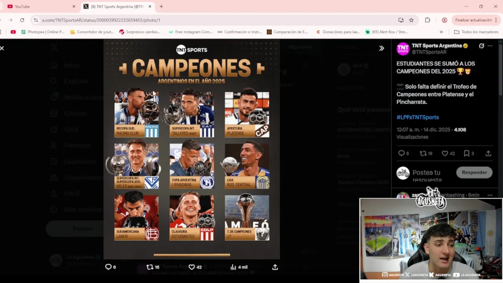Open the more options dots on the TNT Sports tweet
The width and height of the screenshot is (503, 283).
[490, 46]
